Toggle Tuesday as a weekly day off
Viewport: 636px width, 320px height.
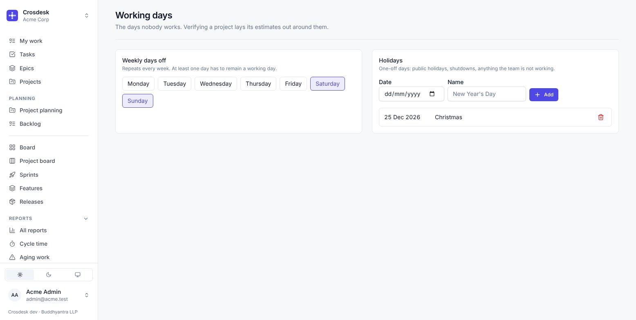pyautogui.click(x=175, y=84)
